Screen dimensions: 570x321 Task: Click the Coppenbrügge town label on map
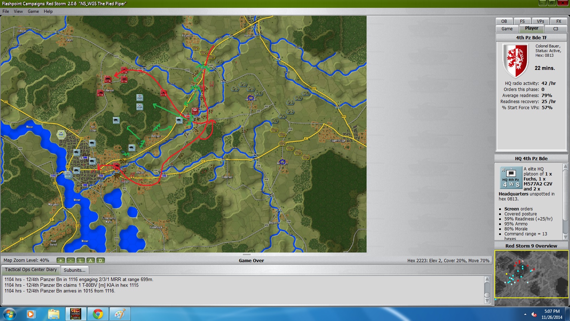(x=338, y=141)
